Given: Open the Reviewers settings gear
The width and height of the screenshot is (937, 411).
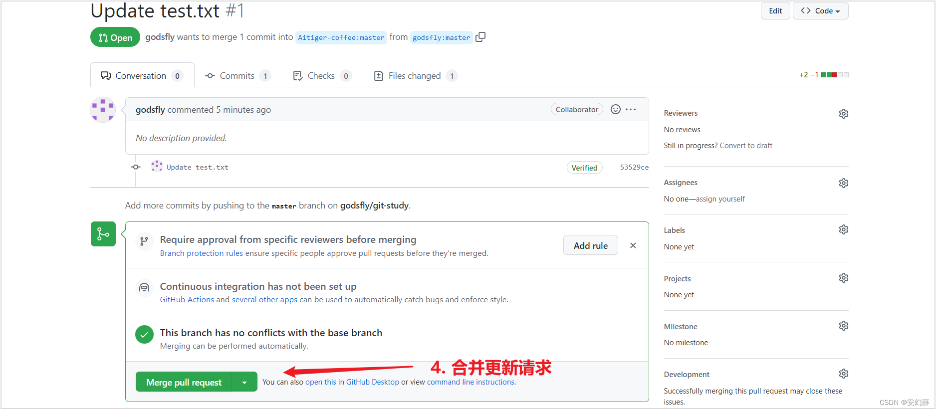Looking at the screenshot, I should [x=844, y=114].
